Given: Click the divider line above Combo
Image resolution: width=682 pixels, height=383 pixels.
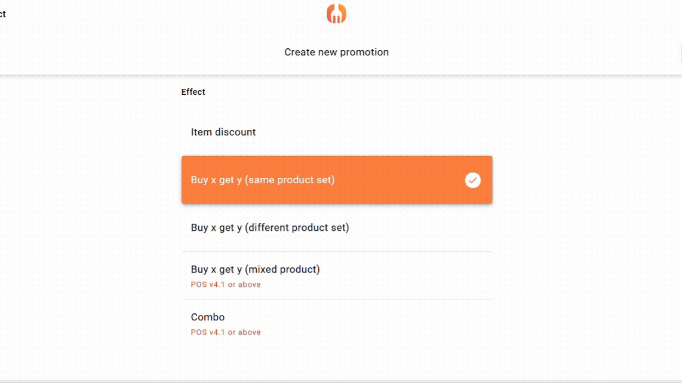Looking at the screenshot, I should pos(336,299).
